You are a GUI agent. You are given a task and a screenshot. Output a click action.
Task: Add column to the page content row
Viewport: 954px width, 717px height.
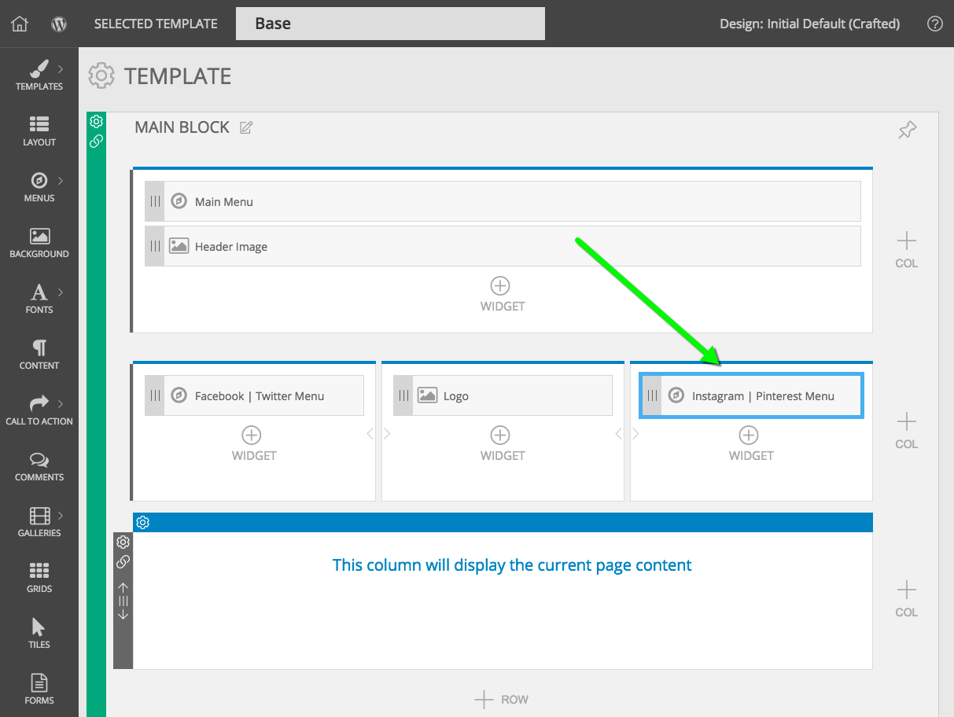[x=907, y=599]
